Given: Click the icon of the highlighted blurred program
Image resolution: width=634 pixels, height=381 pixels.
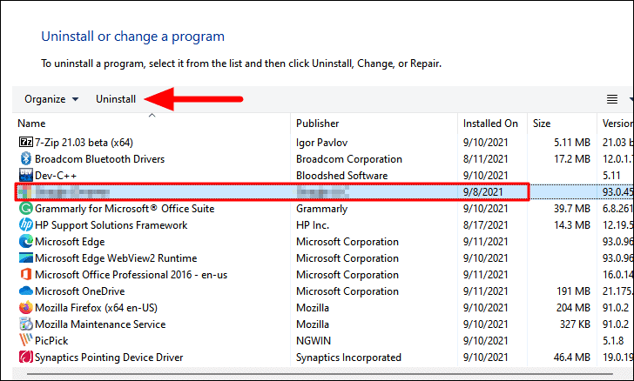Looking at the screenshot, I should coord(25,192).
